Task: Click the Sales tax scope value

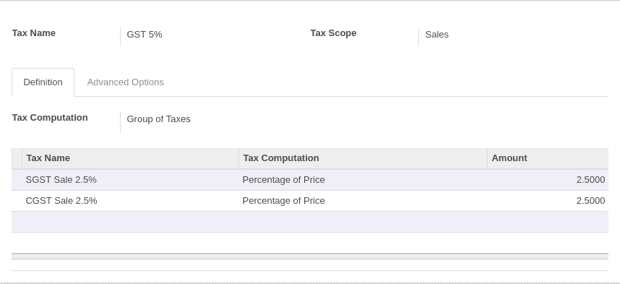Action: 437,35
